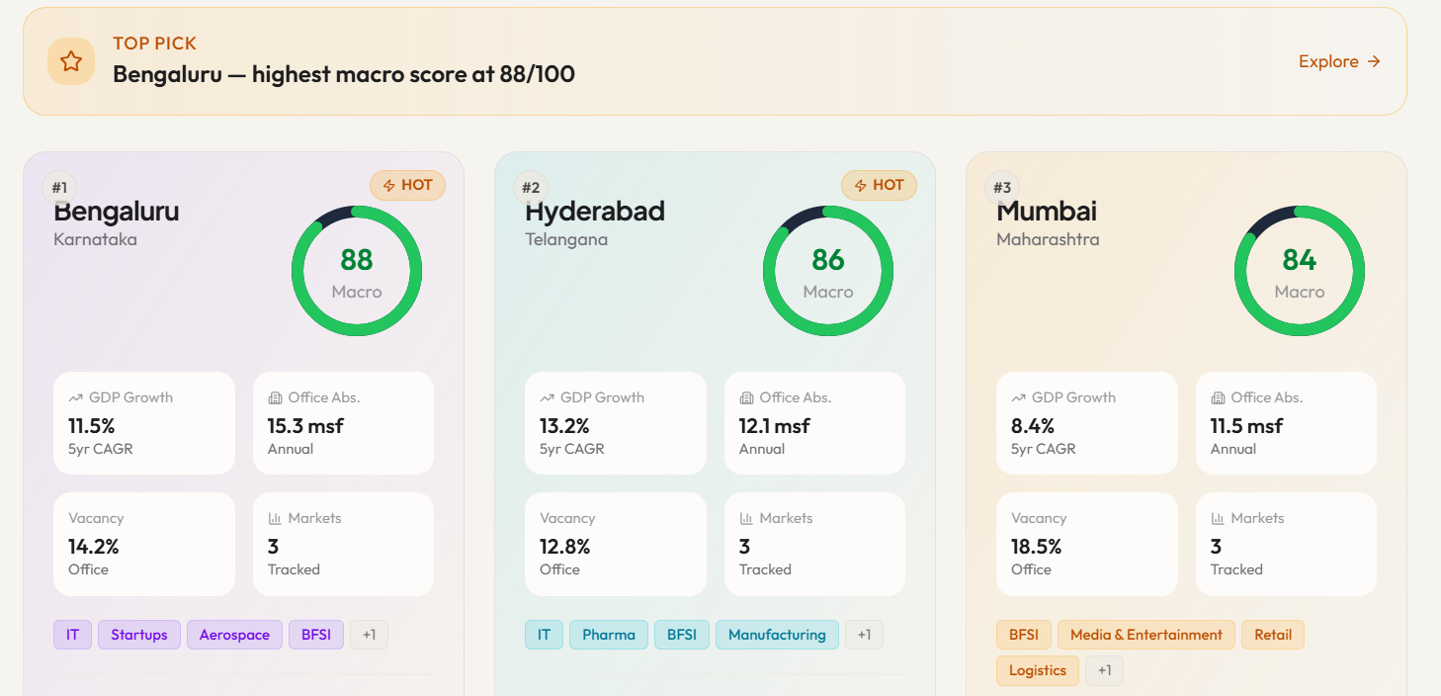Image resolution: width=1441 pixels, height=696 pixels.
Task: Select the Startups tag on Bengaluru
Action: 139,635
